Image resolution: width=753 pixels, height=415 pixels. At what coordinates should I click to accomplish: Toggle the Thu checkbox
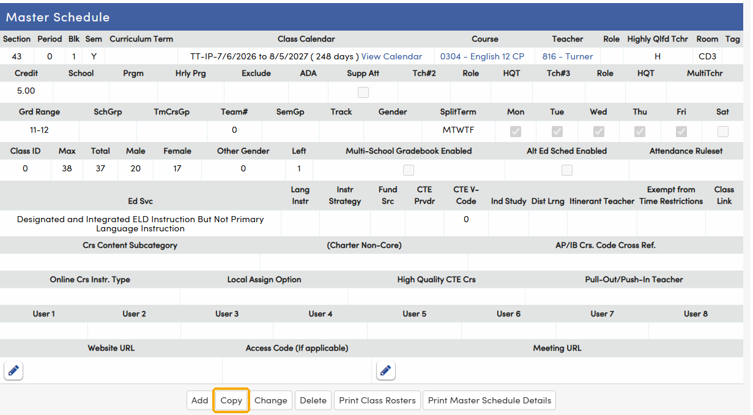pos(640,131)
